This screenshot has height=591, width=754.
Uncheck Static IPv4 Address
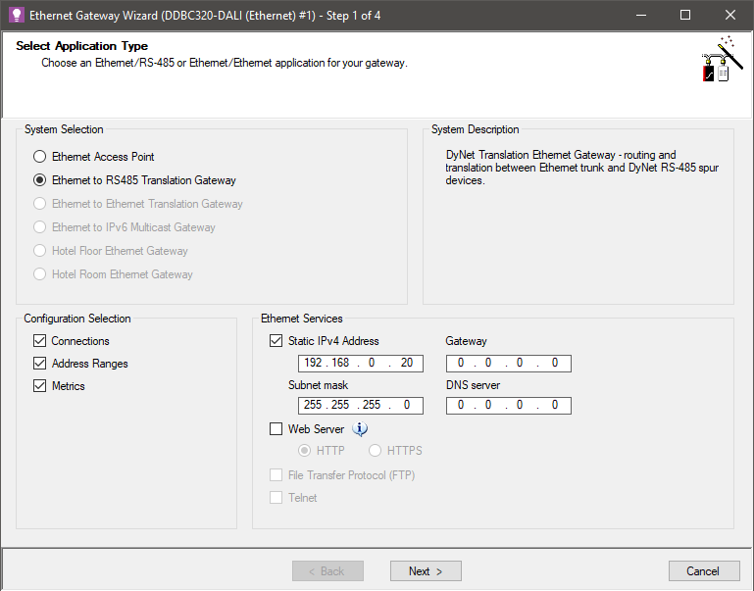point(276,341)
